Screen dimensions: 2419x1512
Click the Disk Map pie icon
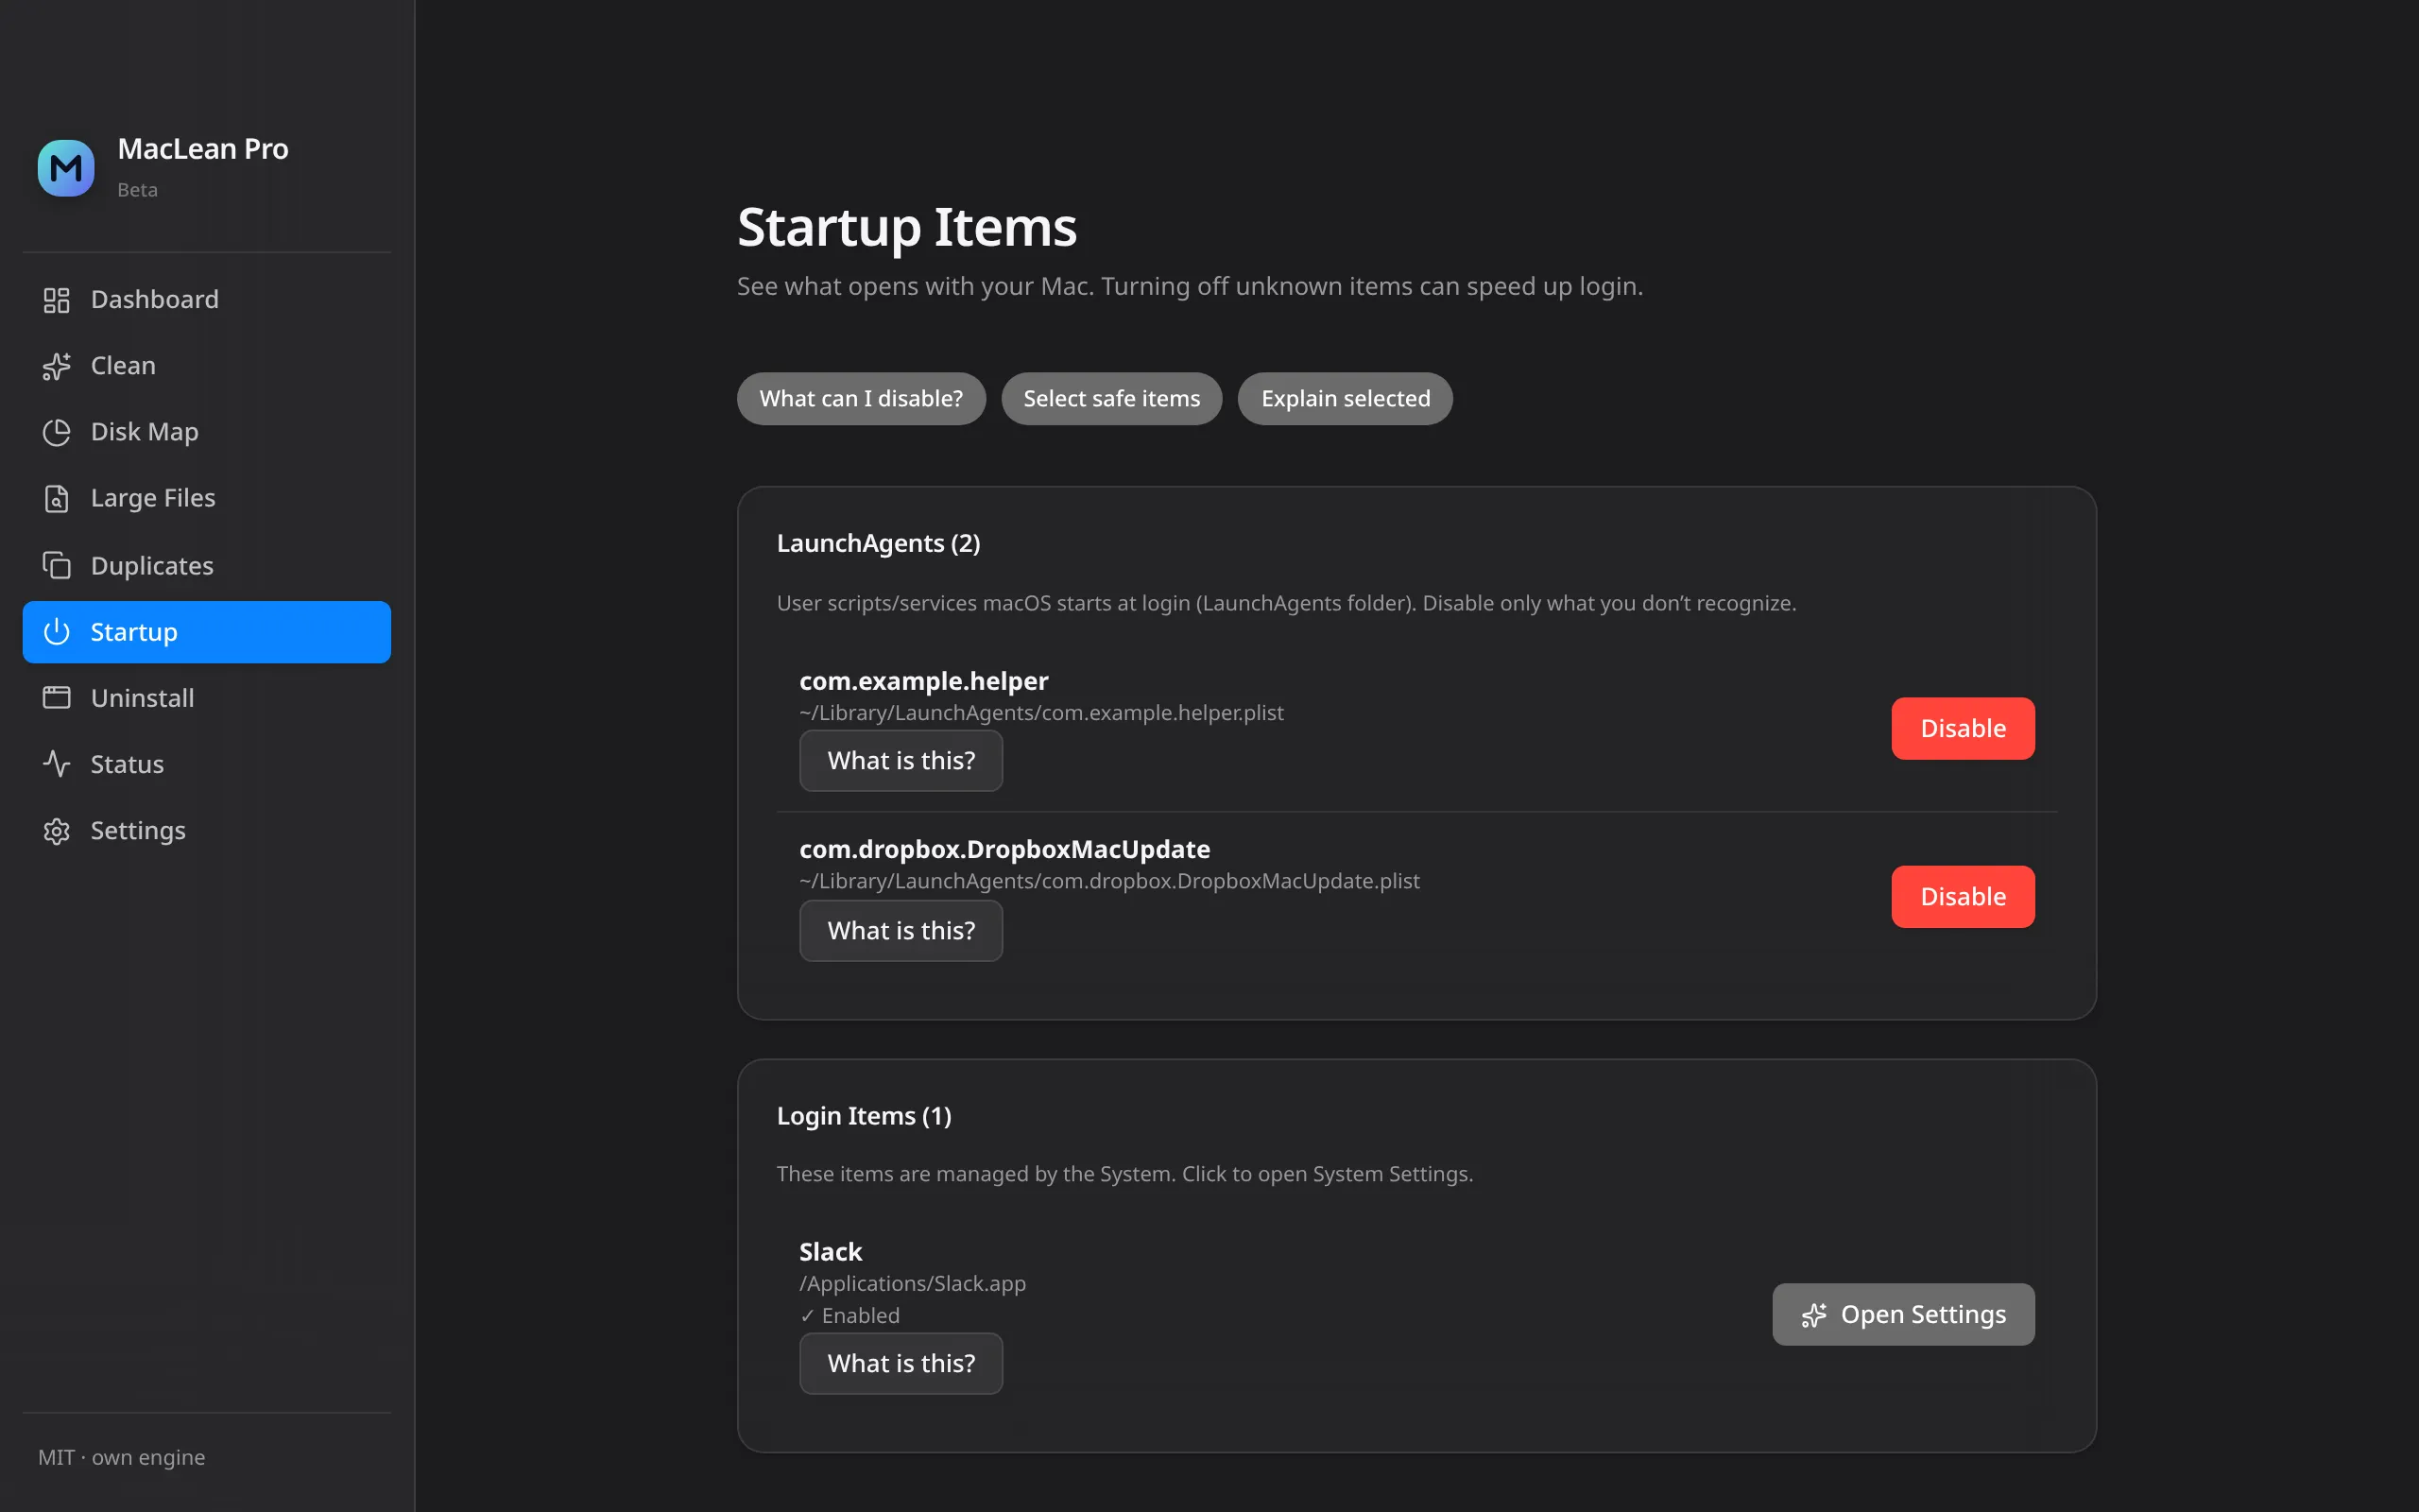(x=57, y=432)
